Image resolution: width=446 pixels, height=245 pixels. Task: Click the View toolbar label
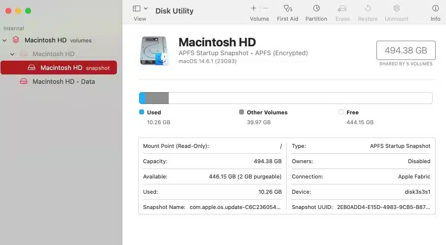tap(140, 19)
